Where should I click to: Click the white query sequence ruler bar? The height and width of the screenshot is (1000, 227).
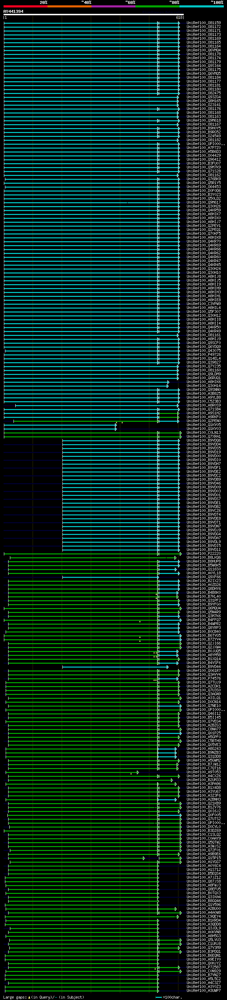[x=94, y=15]
